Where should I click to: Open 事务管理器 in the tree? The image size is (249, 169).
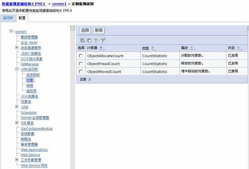[29, 144]
